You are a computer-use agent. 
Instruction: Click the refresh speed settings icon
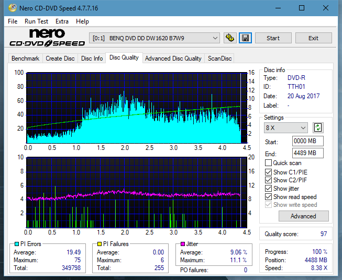point(318,127)
